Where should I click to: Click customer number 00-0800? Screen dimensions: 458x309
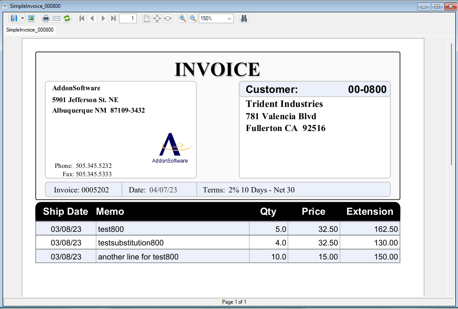[x=367, y=89]
